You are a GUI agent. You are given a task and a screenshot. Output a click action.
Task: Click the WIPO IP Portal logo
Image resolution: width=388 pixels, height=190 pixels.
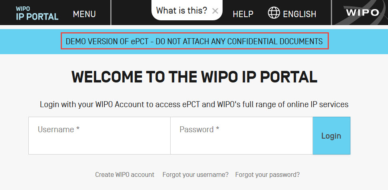37,14
